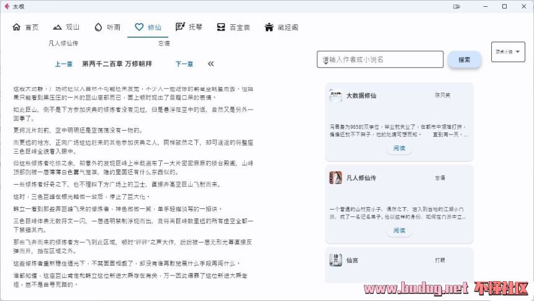Click the 仙宫 novel title

(x=352, y=261)
